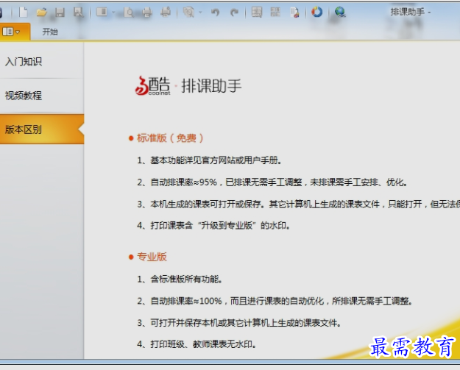Expand the search icon's dropdown arrow
The height and width of the screenshot is (370, 460).
click(201, 13)
